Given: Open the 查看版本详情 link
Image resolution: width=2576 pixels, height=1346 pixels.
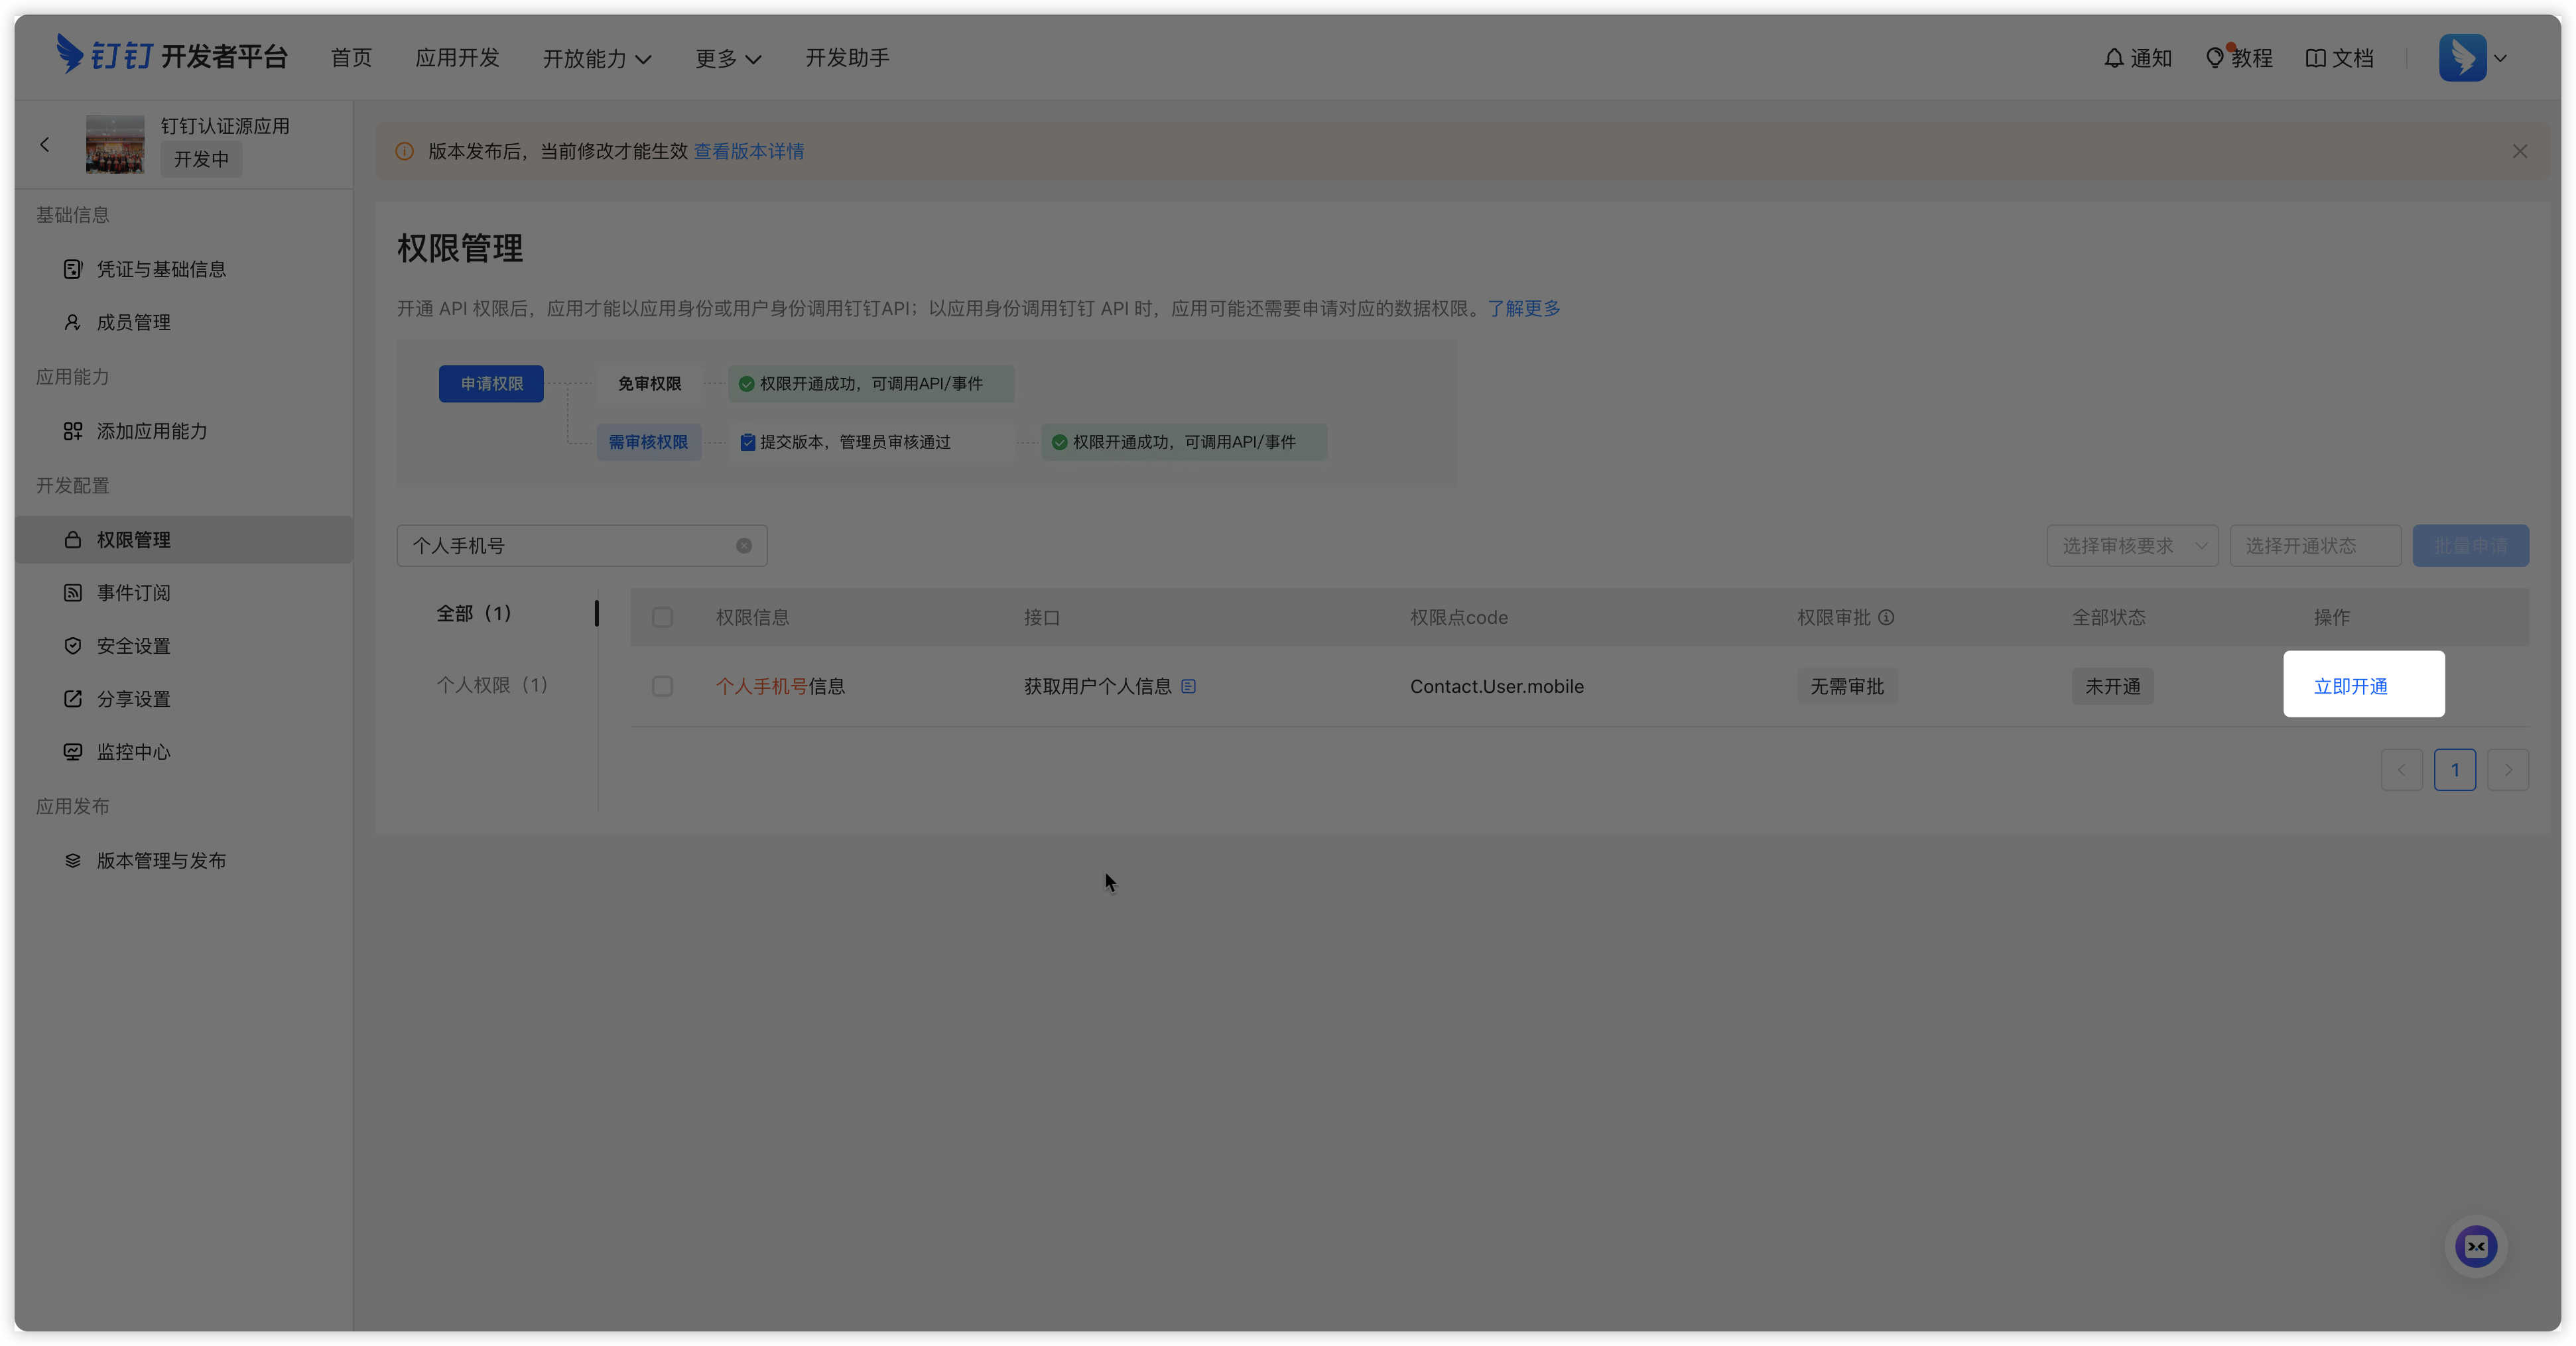Looking at the screenshot, I should tap(749, 151).
